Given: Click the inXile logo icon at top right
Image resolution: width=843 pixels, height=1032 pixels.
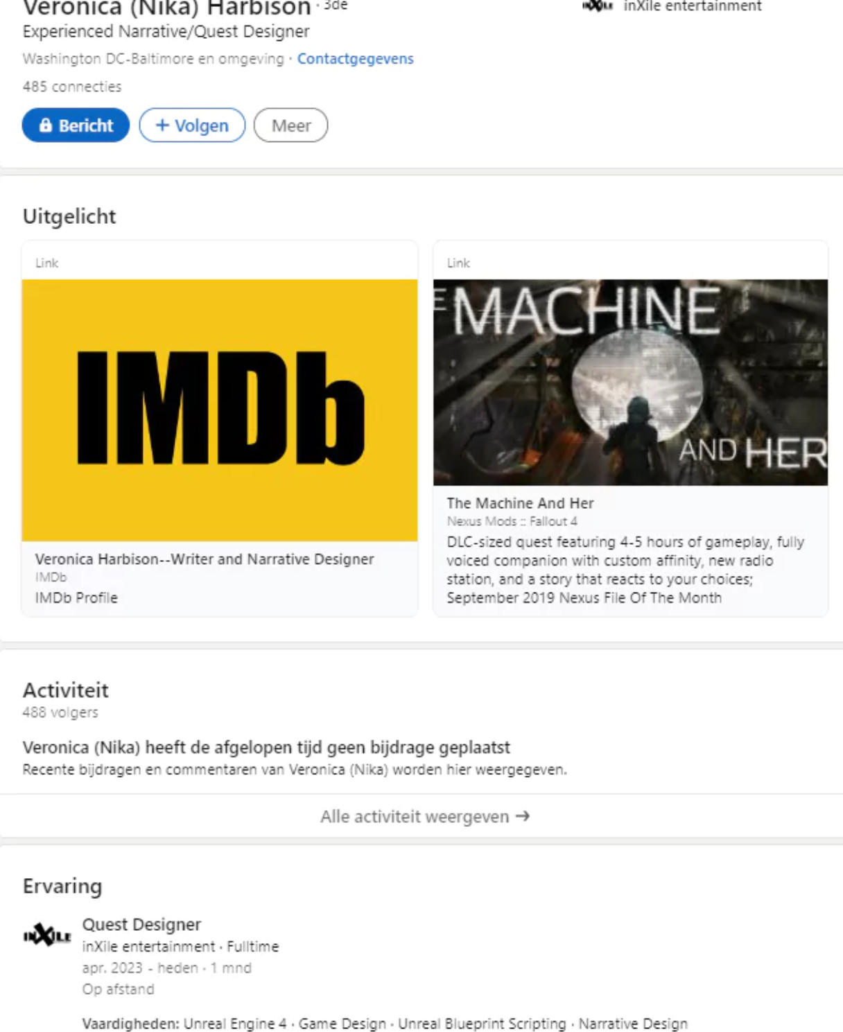Looking at the screenshot, I should (598, 6).
